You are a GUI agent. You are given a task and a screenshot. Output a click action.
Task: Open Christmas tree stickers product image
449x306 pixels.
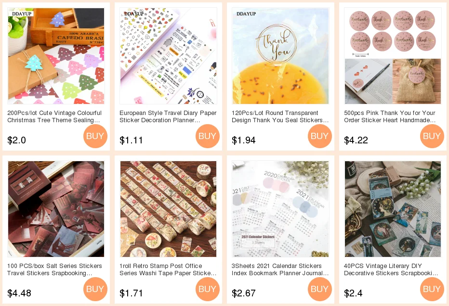(56, 56)
